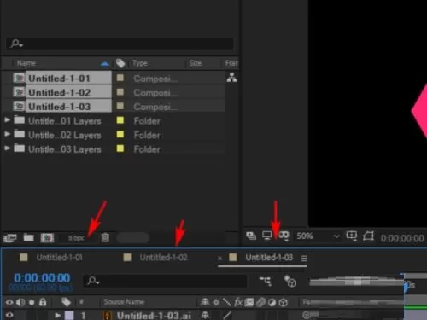Image resolution: width=427 pixels, height=320 pixels.
Task: Switch to the Untitled-1-01 timeline tab
Action: tap(59, 258)
